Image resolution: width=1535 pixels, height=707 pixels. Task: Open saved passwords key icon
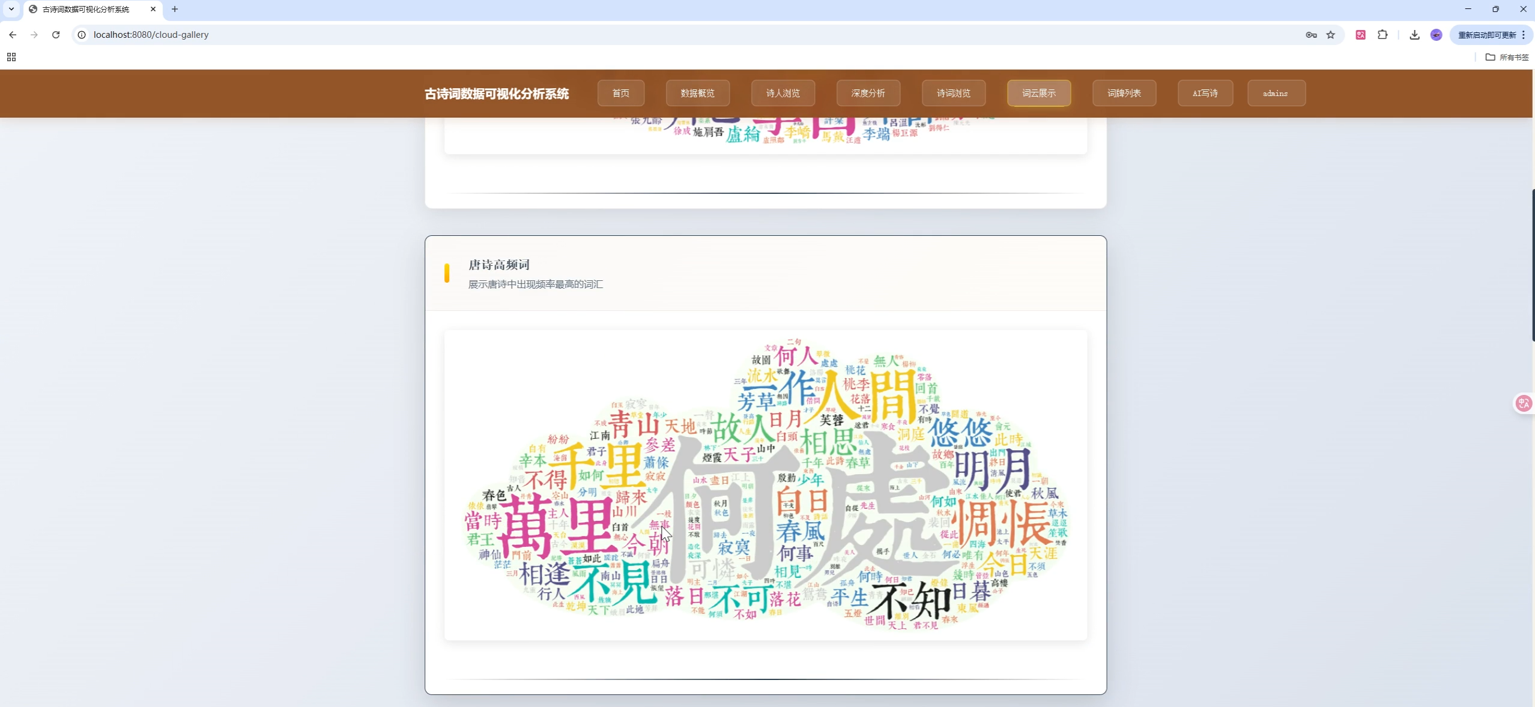point(1311,35)
